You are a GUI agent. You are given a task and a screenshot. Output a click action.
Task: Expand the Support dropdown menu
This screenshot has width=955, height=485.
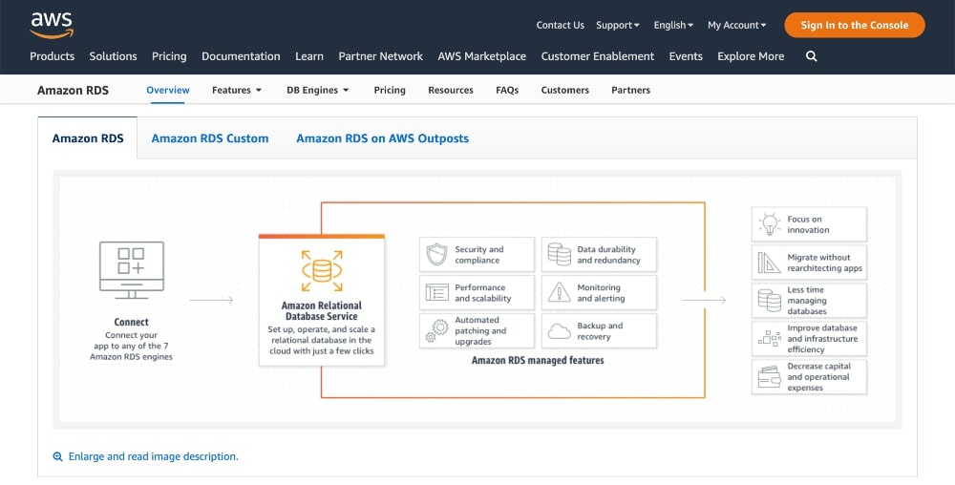[x=617, y=25]
